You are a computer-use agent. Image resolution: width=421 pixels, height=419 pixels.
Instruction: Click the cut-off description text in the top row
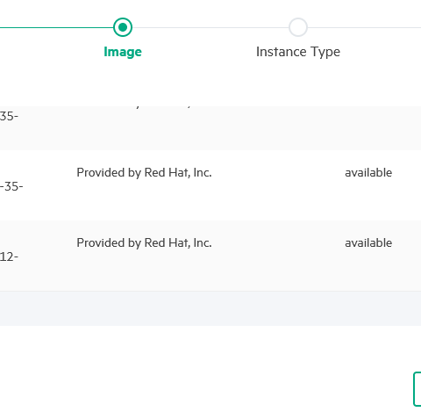[x=163, y=107]
